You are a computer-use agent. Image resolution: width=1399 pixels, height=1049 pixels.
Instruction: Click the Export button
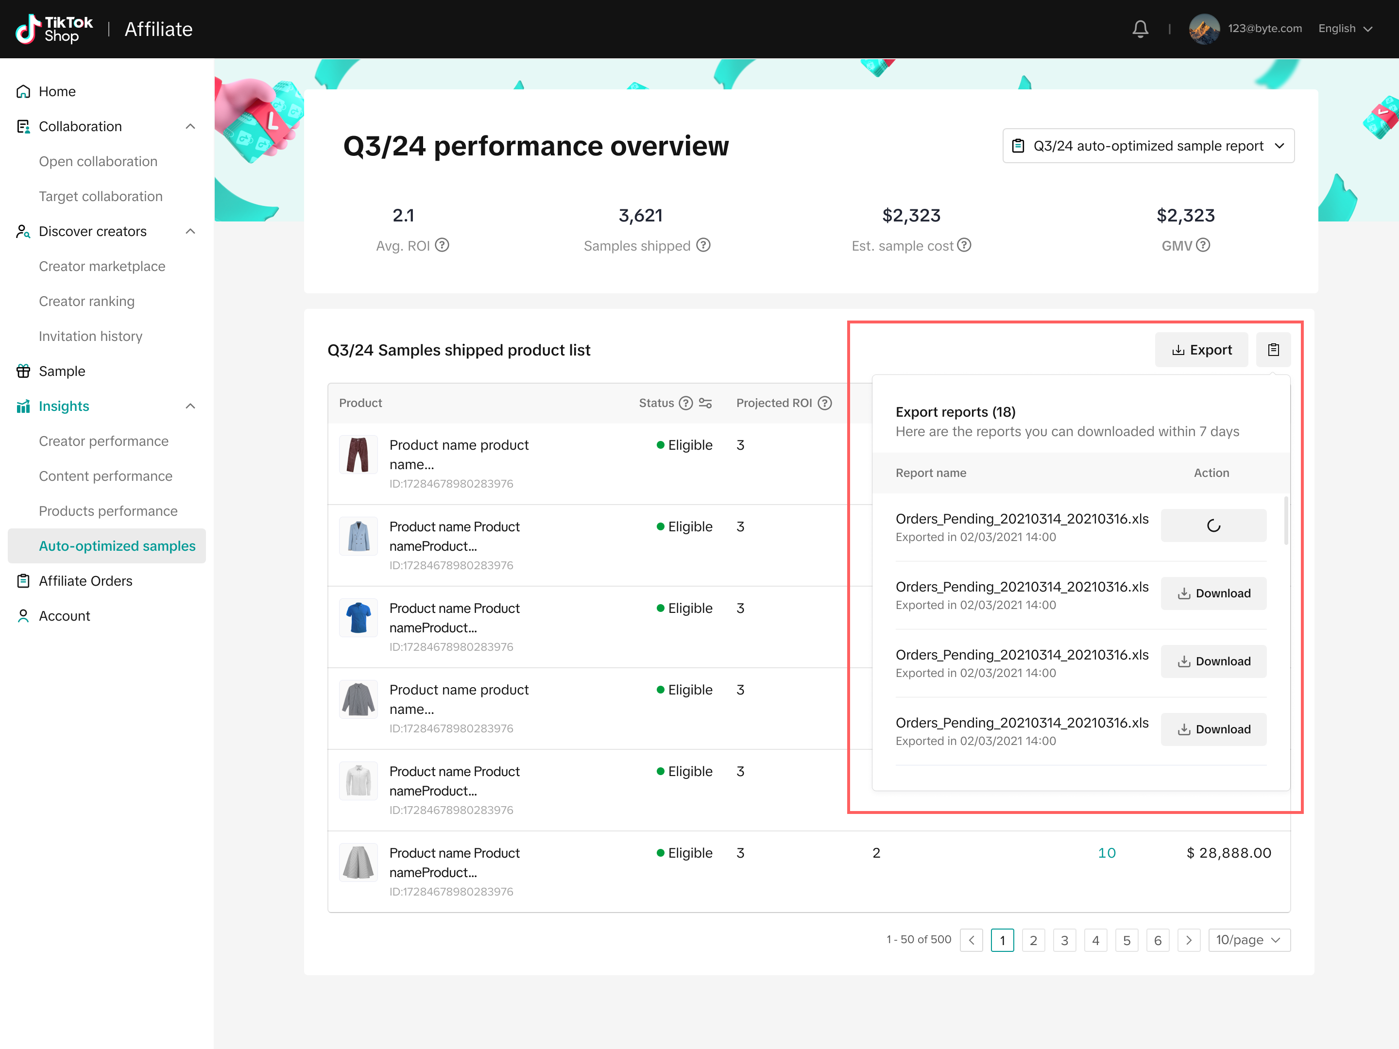click(x=1201, y=350)
